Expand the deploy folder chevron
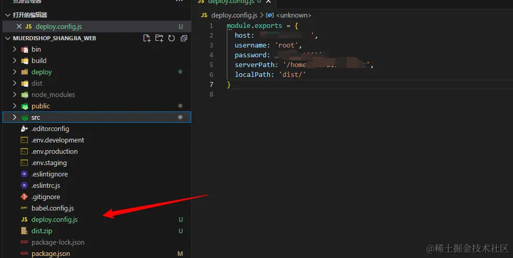The height and width of the screenshot is (258, 513). coord(14,72)
